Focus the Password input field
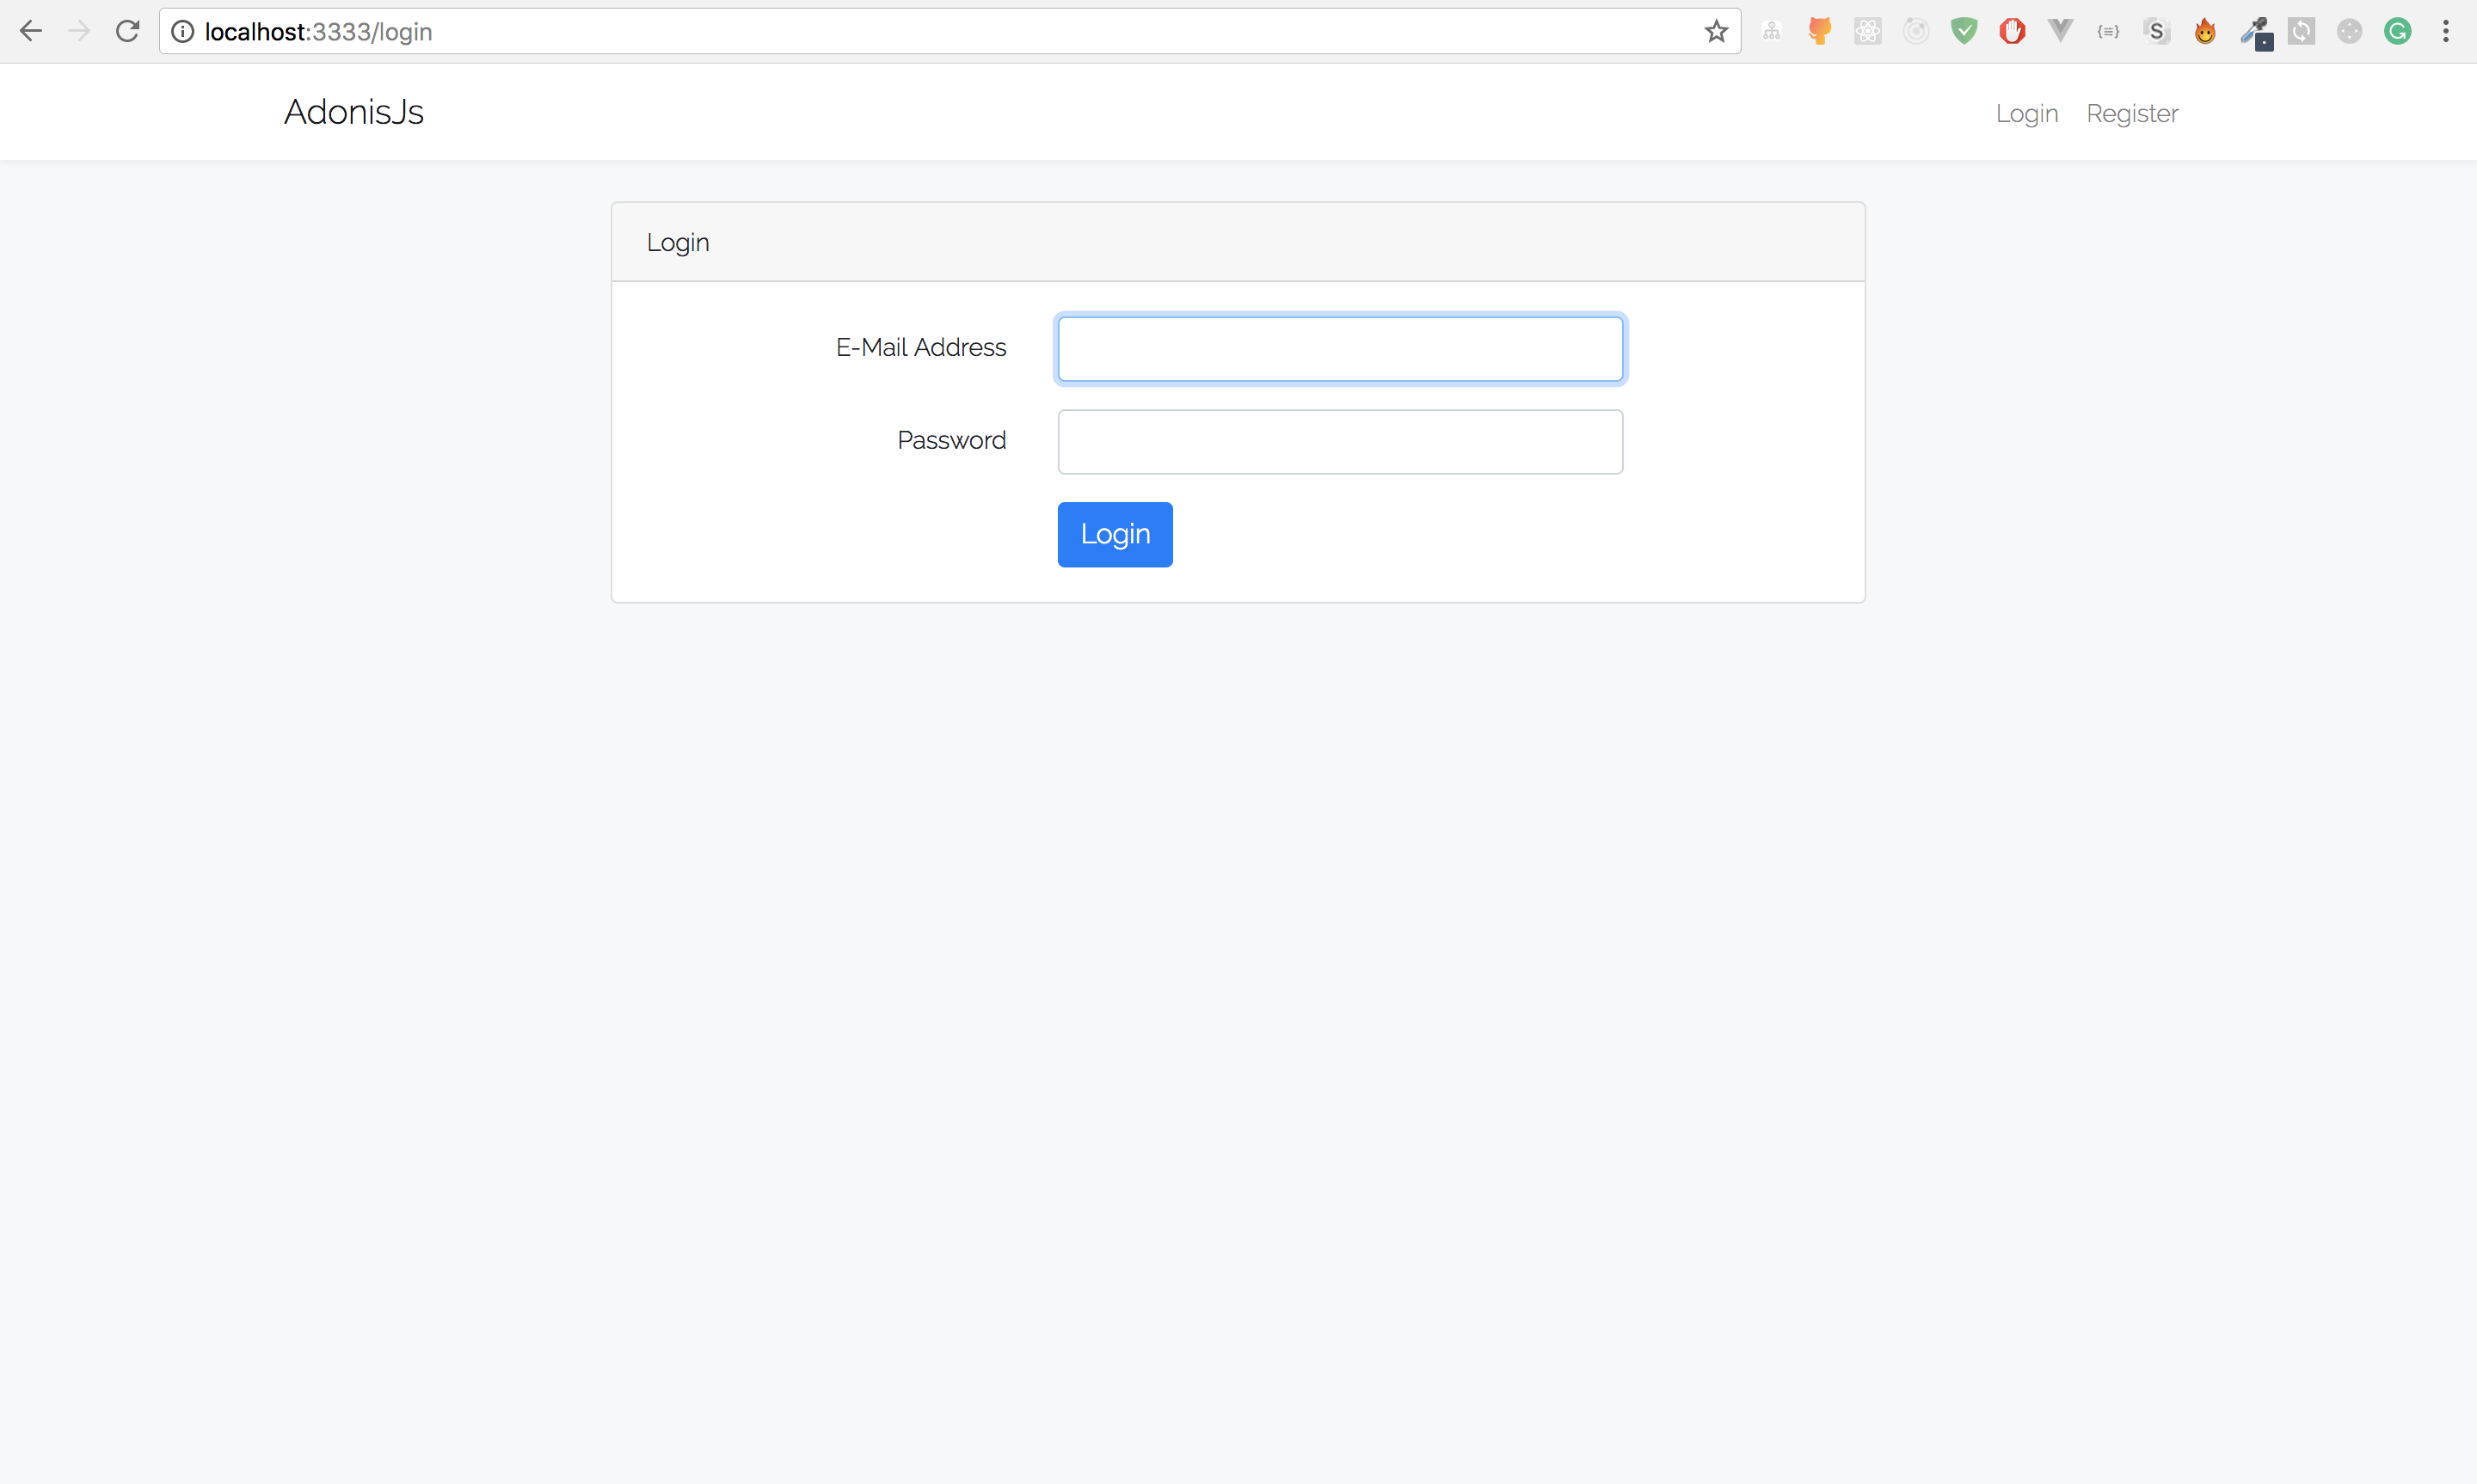 1339,441
